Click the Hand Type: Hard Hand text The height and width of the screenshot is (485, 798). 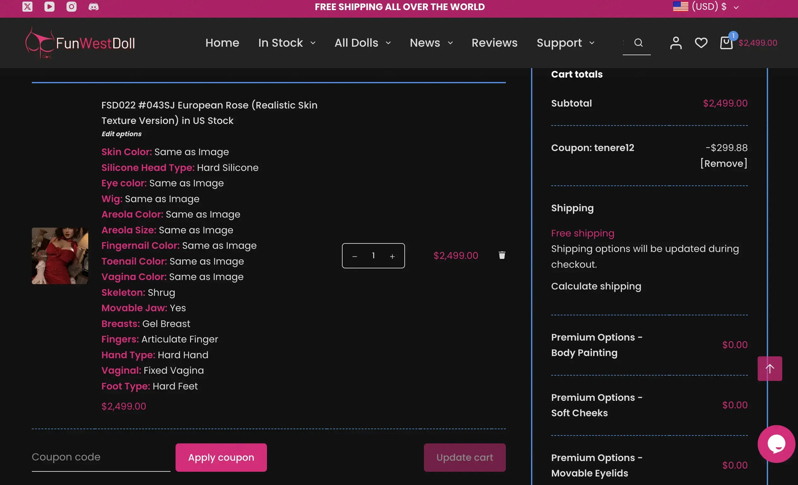pos(155,355)
